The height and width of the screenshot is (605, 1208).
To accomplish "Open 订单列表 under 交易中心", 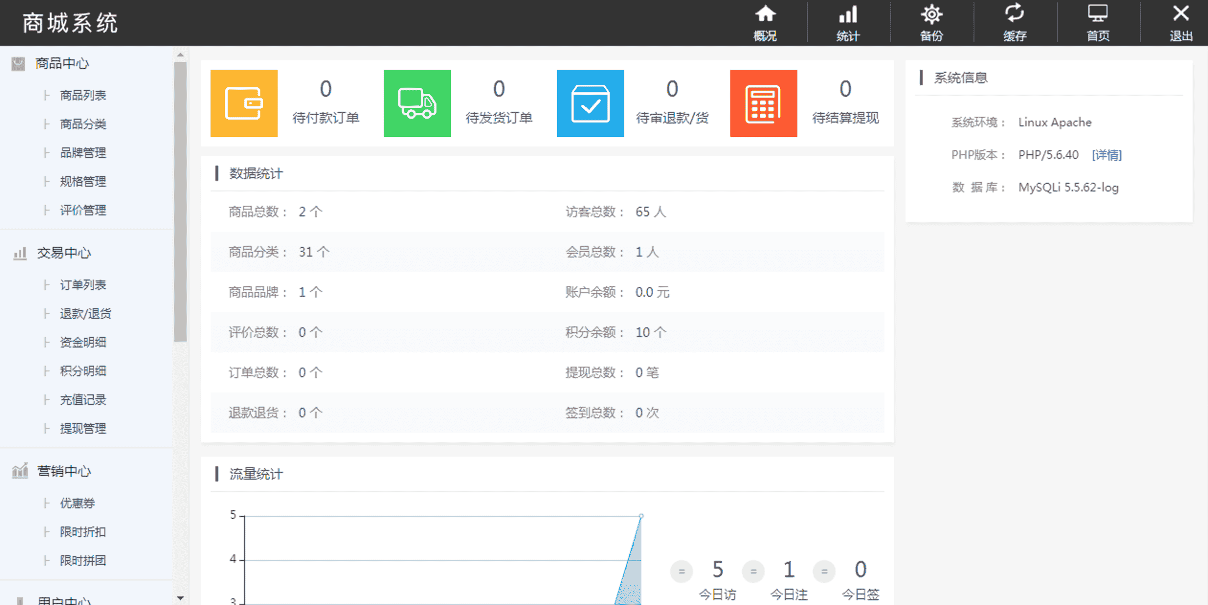I will (x=82, y=285).
